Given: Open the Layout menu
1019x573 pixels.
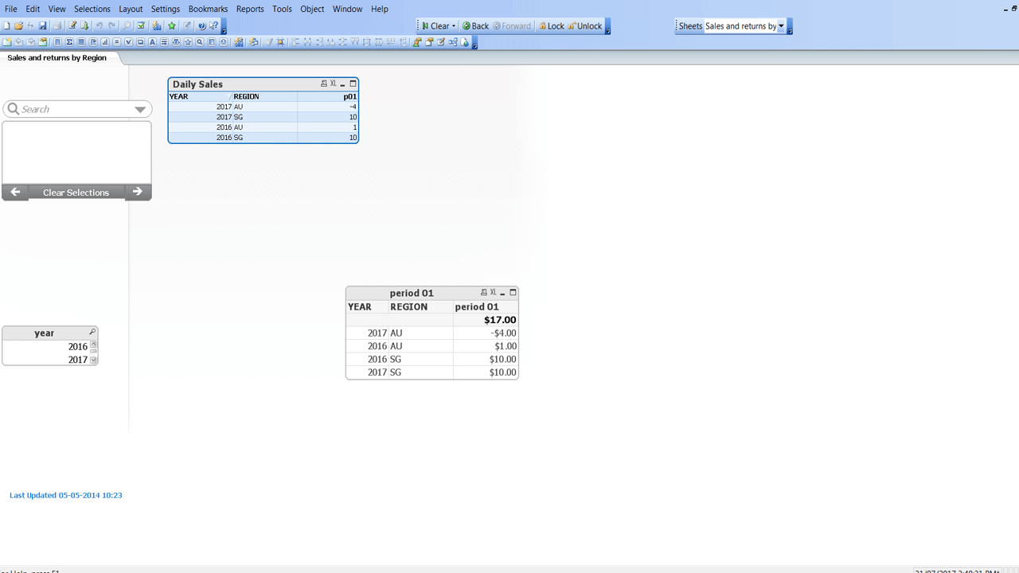Looking at the screenshot, I should coord(131,9).
